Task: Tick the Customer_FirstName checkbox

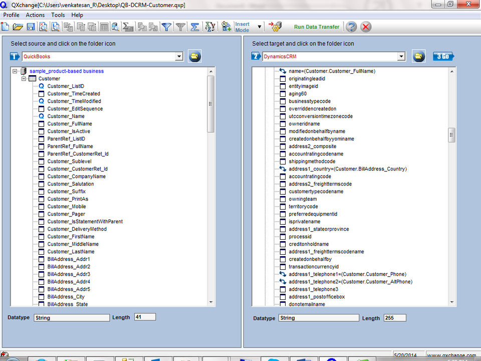Action: (42, 237)
